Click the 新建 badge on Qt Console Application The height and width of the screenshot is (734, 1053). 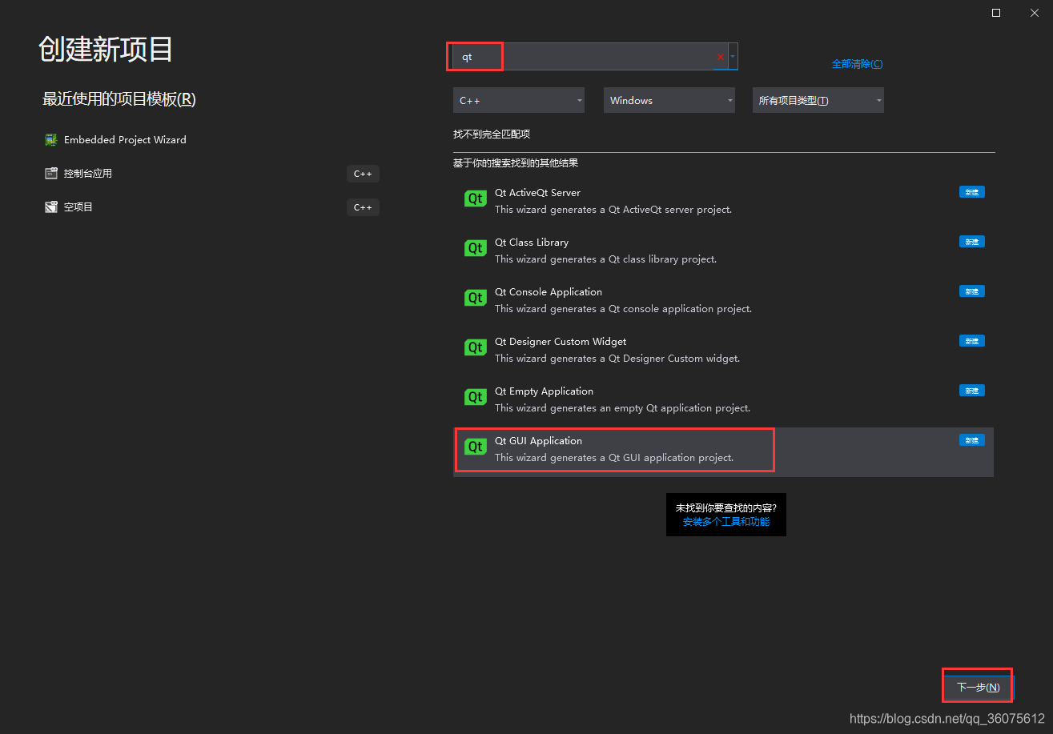pos(972,291)
